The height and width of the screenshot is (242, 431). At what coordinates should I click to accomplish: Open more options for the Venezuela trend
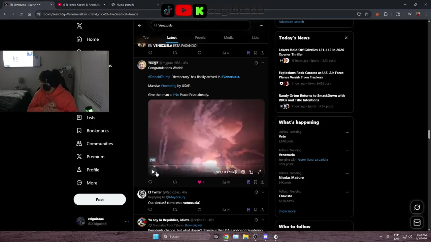click(x=347, y=151)
